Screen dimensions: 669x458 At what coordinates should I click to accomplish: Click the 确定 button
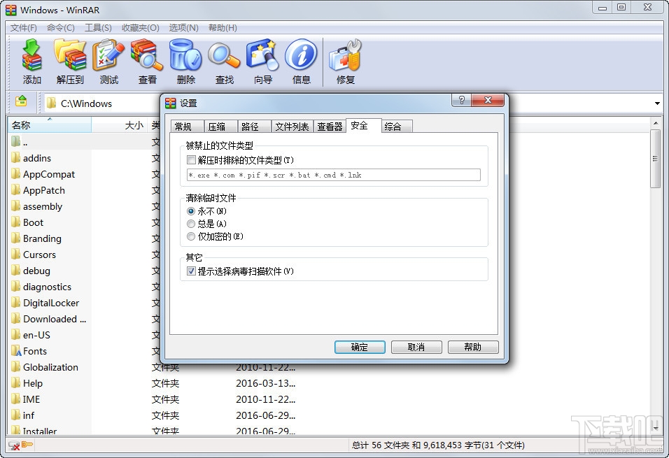click(x=360, y=347)
